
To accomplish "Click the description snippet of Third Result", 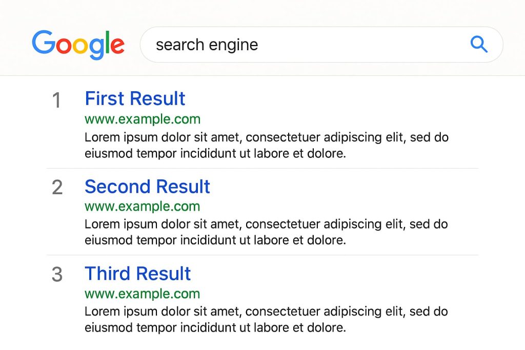I will click(x=267, y=319).
